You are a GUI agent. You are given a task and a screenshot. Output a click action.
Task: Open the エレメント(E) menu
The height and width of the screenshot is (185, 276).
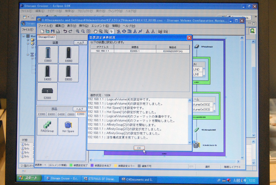click(x=100, y=26)
